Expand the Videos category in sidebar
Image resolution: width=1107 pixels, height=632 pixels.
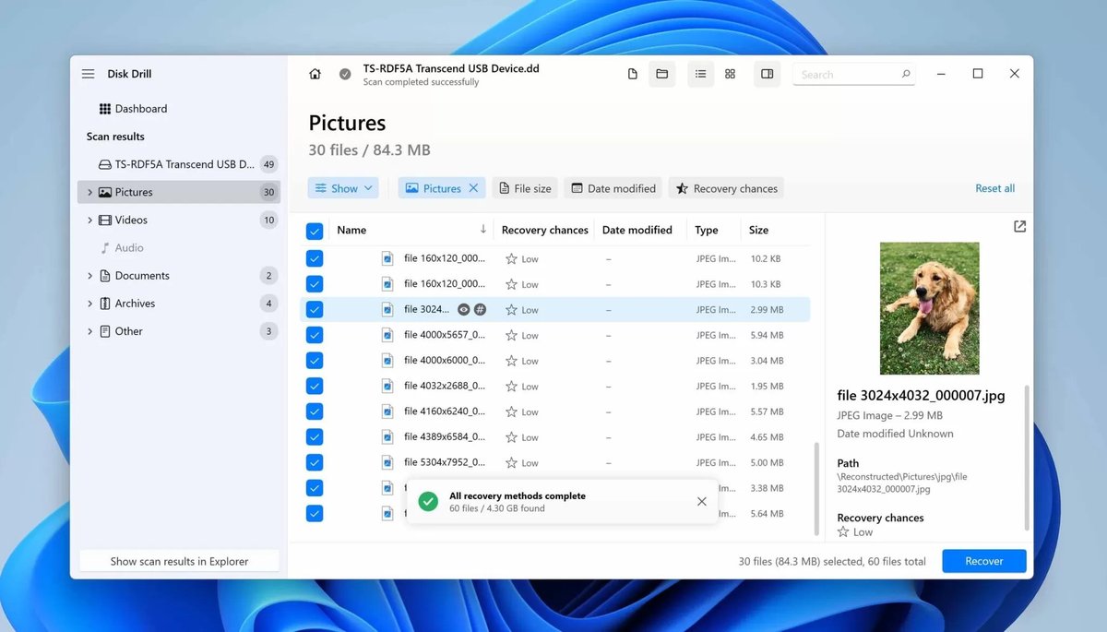(x=89, y=220)
